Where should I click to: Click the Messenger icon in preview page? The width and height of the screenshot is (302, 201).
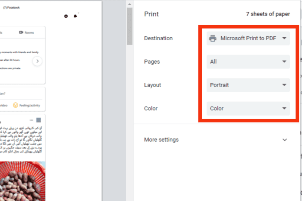pos(66,16)
